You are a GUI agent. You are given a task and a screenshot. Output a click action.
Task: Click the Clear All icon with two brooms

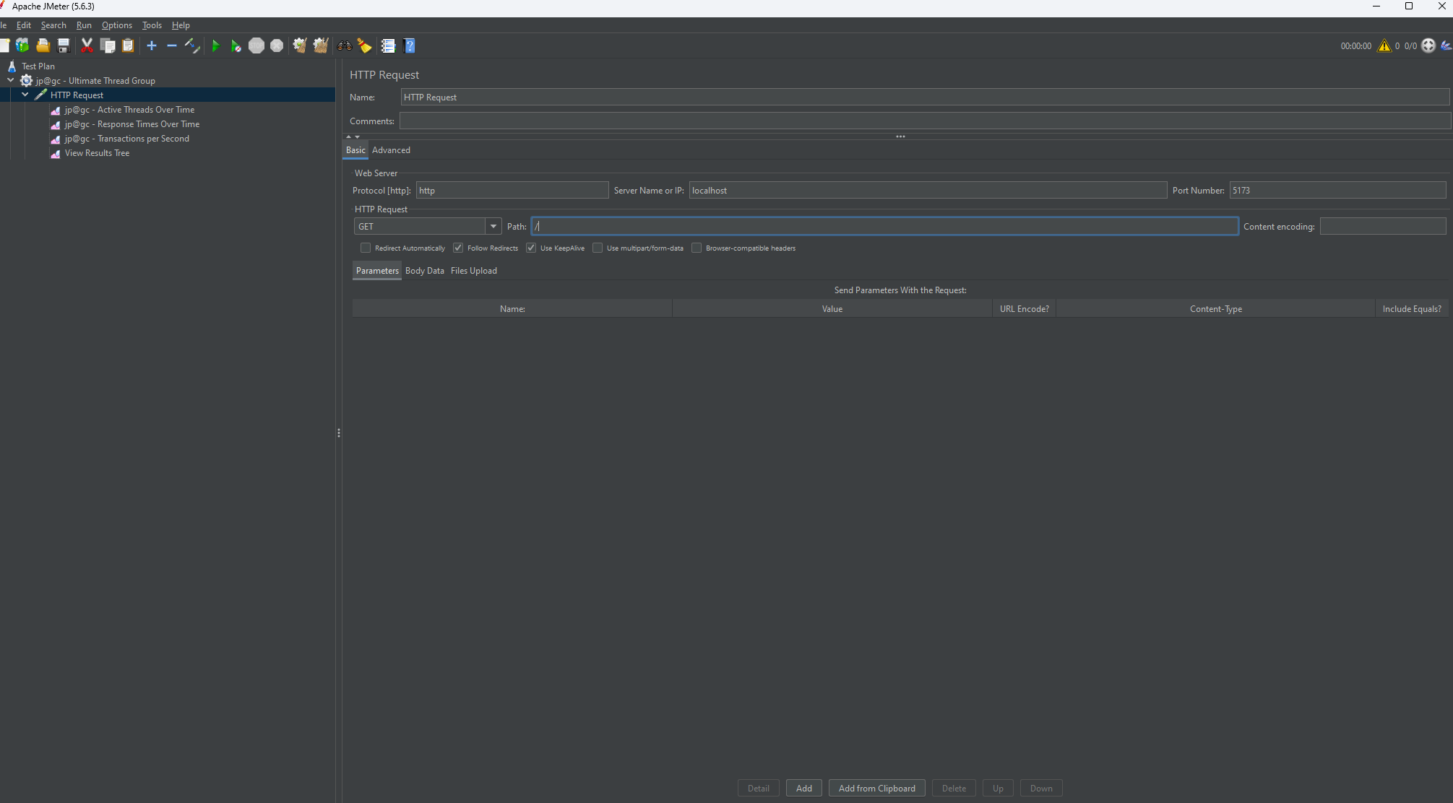click(320, 45)
